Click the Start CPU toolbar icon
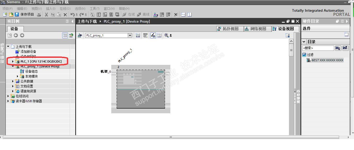The width and height of the screenshot is (354, 150). pos(162,15)
